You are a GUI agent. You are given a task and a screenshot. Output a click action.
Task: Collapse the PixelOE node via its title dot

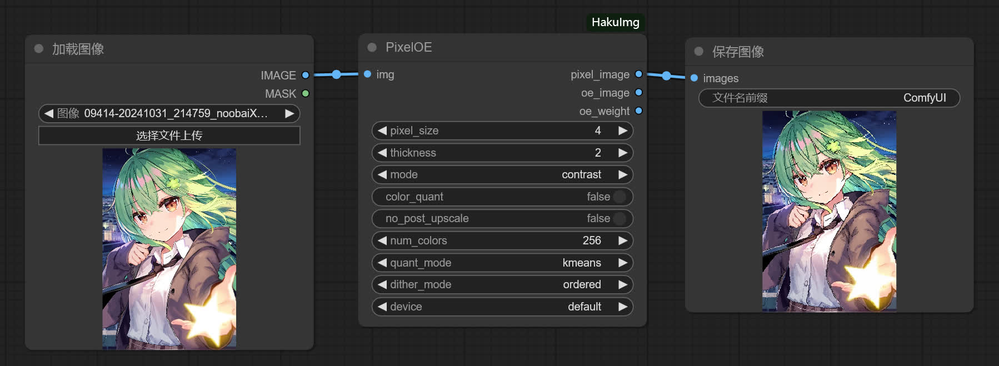tap(372, 48)
